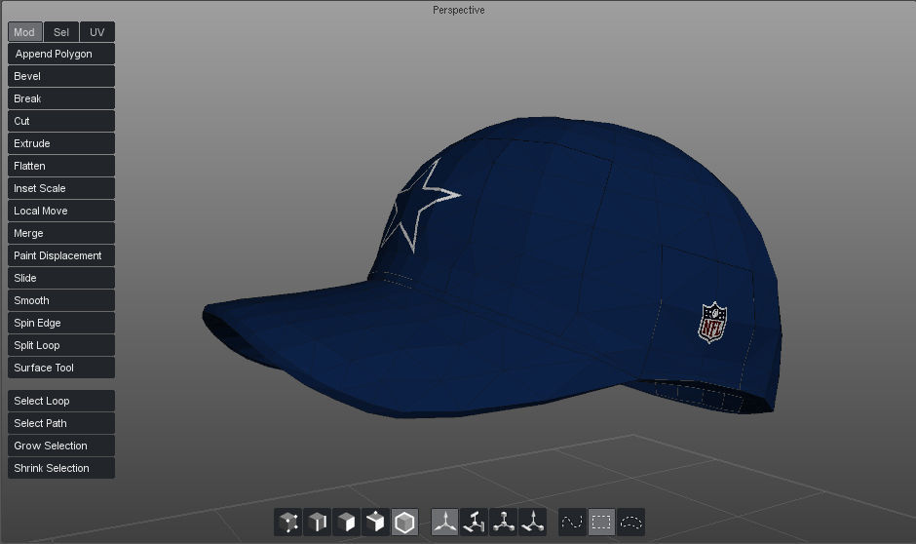The height and width of the screenshot is (544, 916).
Task: Activate the scale manipulator with cube handles
Action: point(504,522)
